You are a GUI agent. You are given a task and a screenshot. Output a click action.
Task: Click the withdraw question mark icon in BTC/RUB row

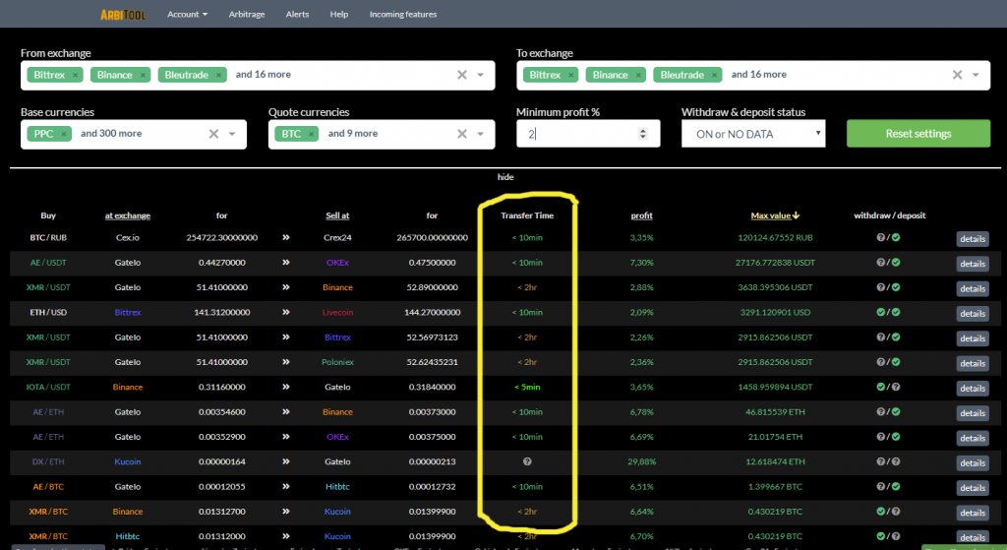click(x=881, y=238)
